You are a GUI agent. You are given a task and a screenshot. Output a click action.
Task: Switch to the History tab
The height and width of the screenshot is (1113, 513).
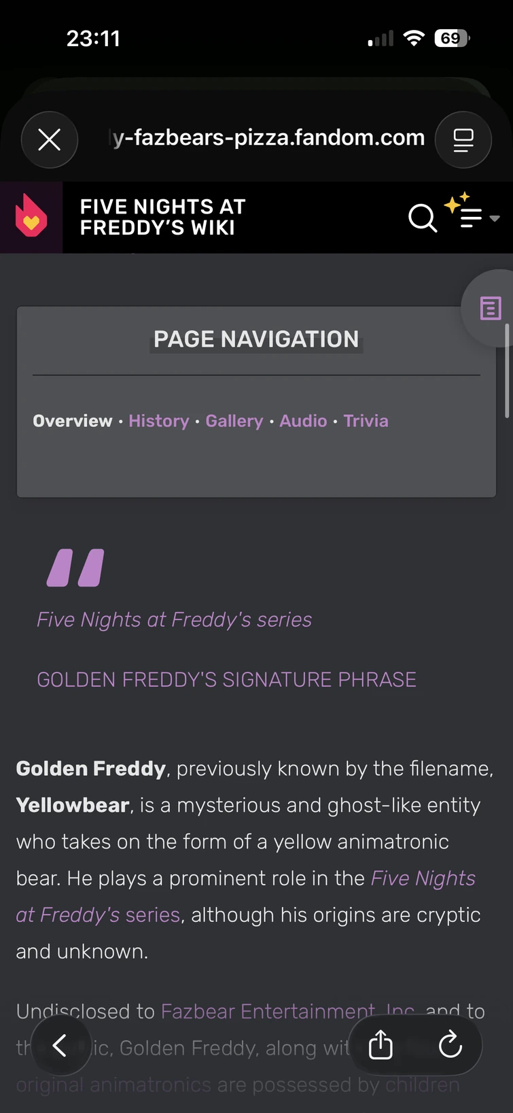coord(159,421)
